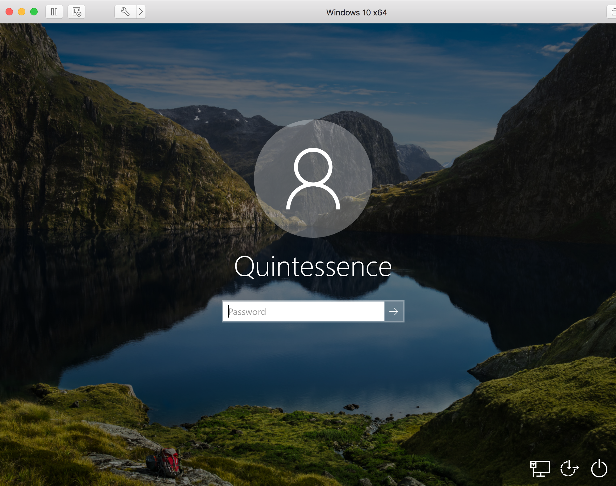Viewport: 616px width, 486px height.
Task: Click the Password input field
Action: click(304, 311)
